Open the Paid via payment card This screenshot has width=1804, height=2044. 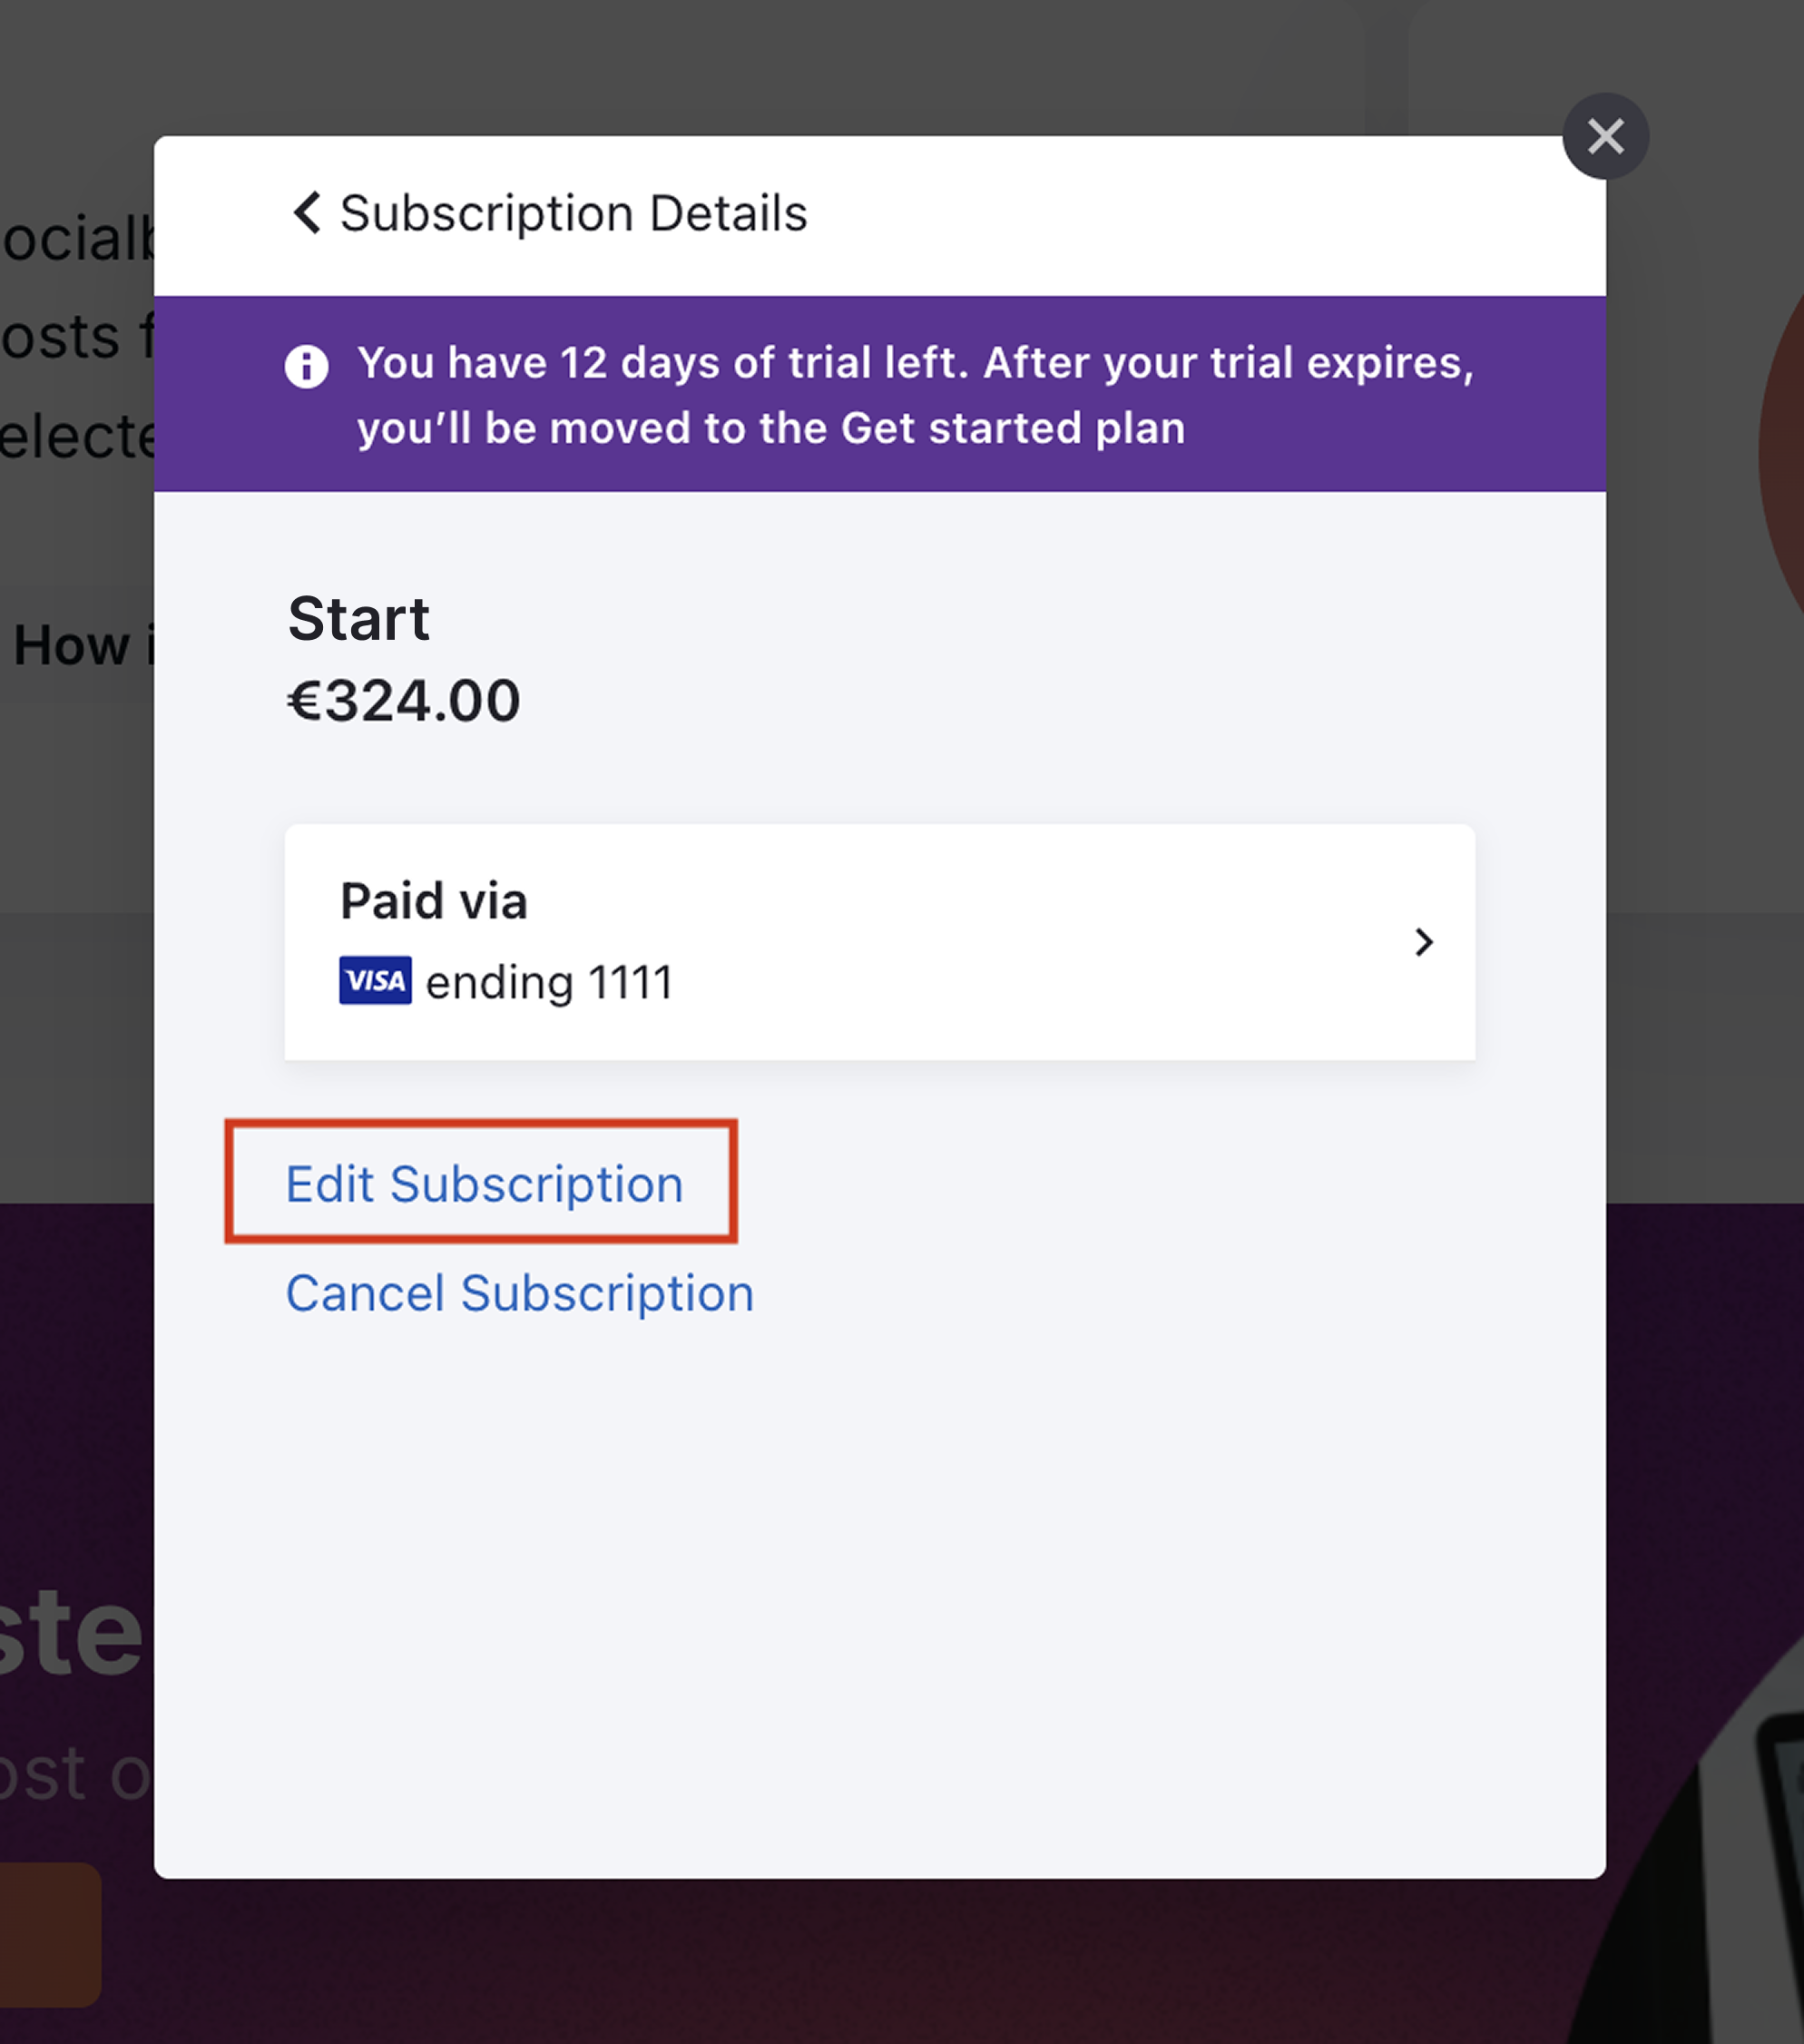tap(880, 942)
